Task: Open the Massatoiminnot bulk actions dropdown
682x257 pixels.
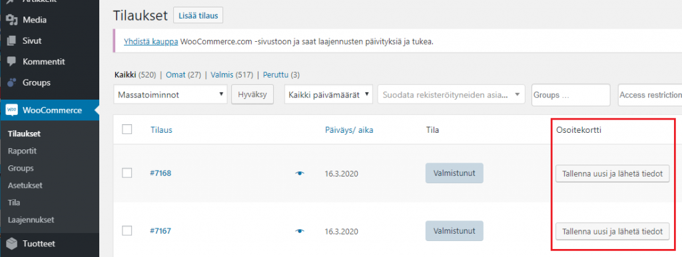Action: [170, 94]
